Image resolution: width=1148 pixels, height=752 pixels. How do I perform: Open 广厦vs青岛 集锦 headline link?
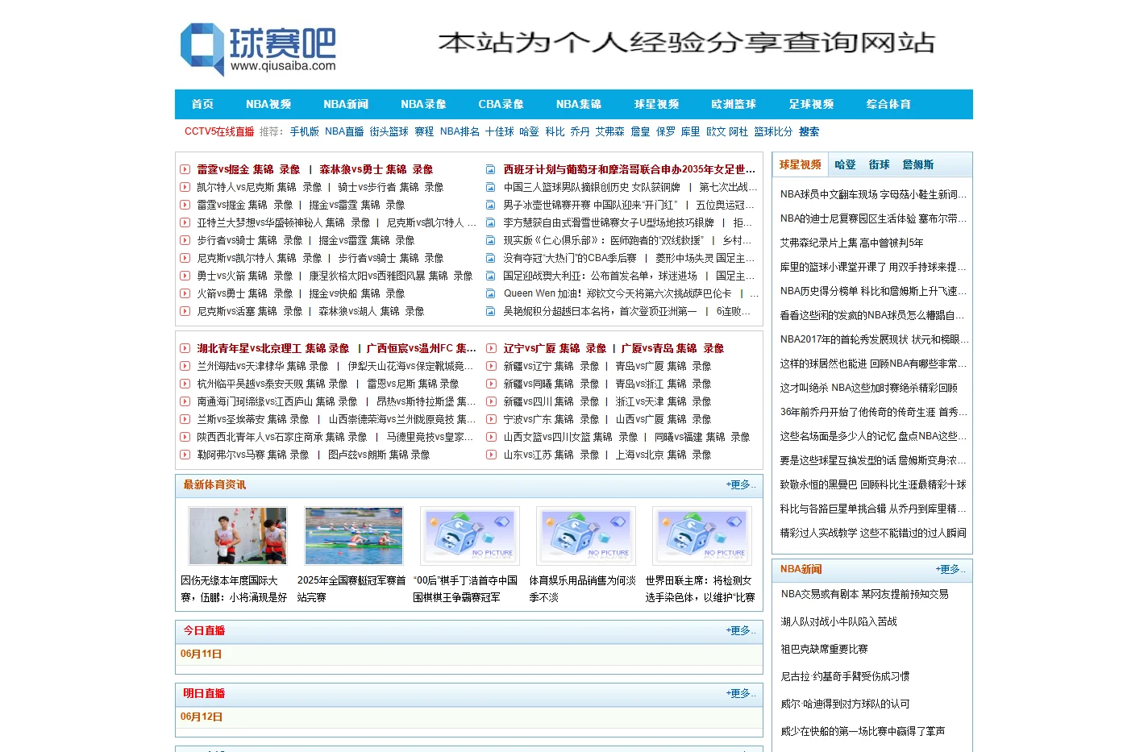(672, 348)
